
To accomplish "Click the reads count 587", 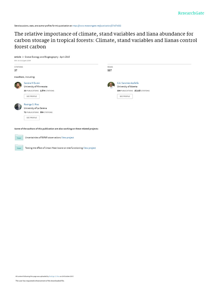I will click(x=109, y=70).
